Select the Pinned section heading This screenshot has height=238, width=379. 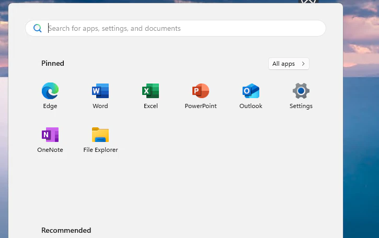tap(53, 63)
